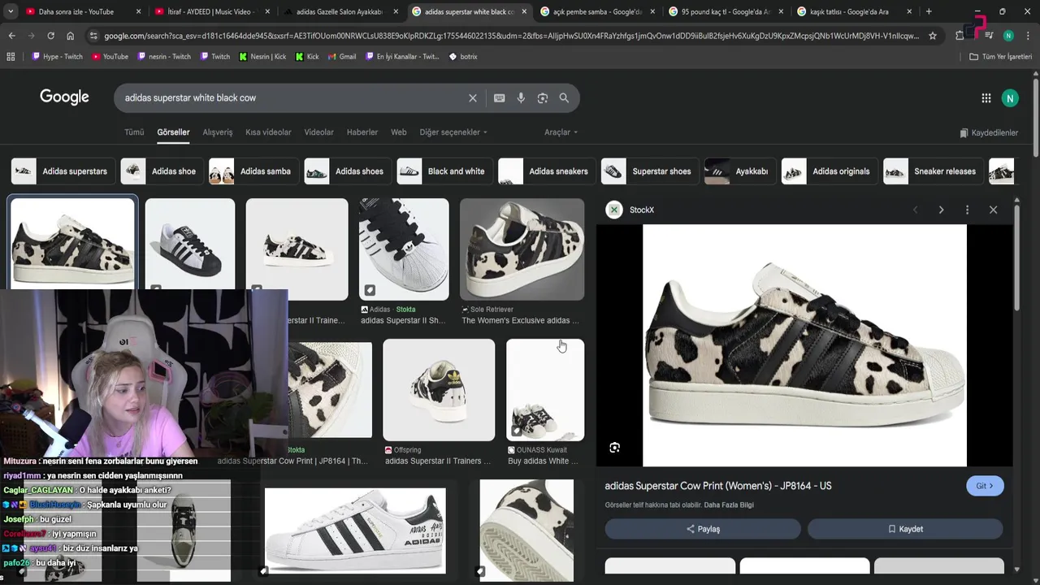Expand Diğer seçenekler dropdown
The height and width of the screenshot is (585, 1040).
[453, 132]
